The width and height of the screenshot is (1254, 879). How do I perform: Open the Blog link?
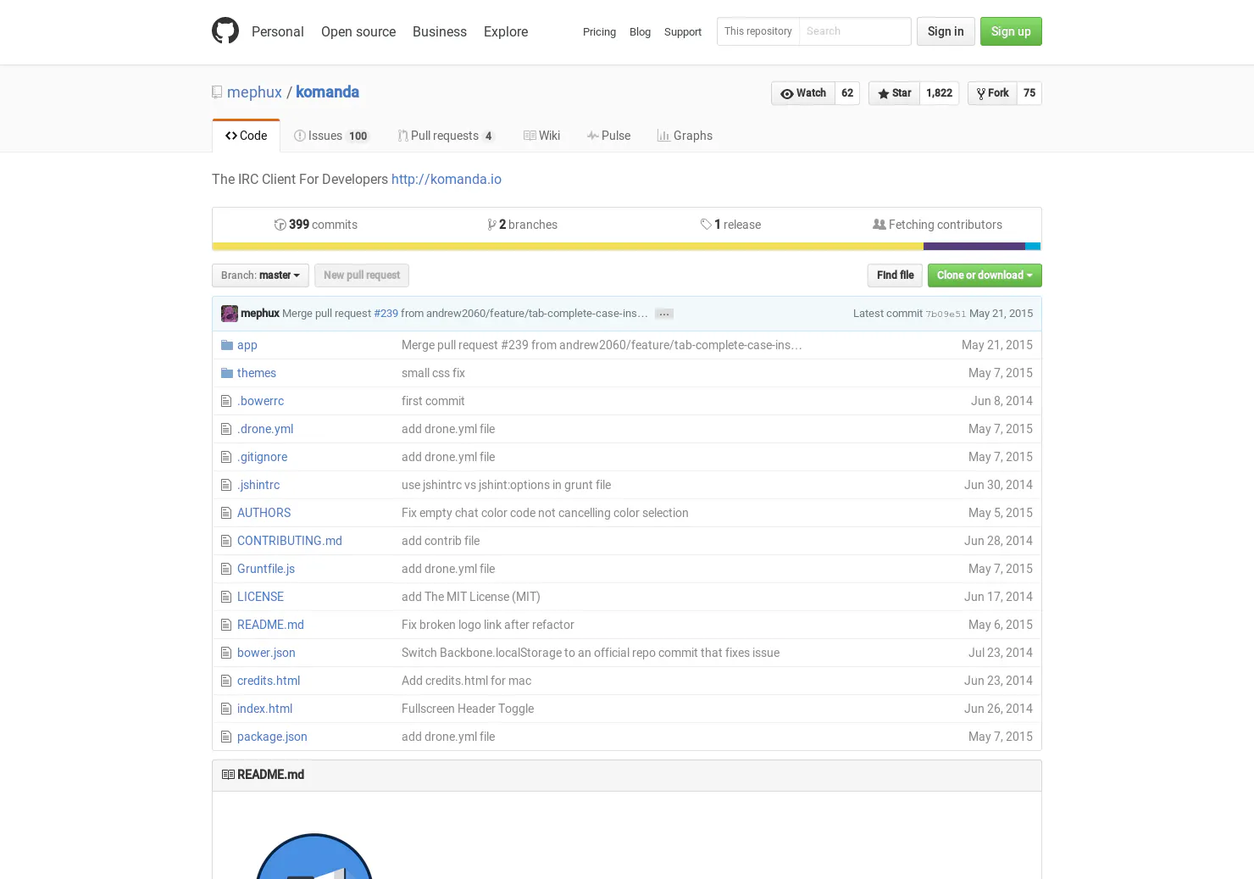pyautogui.click(x=640, y=32)
